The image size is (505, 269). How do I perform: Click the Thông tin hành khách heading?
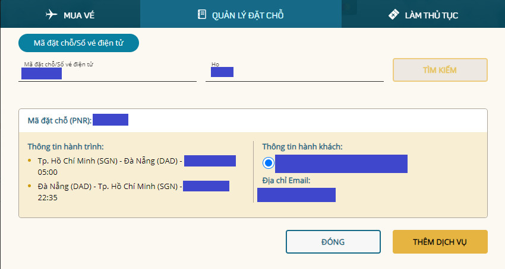coord(302,147)
